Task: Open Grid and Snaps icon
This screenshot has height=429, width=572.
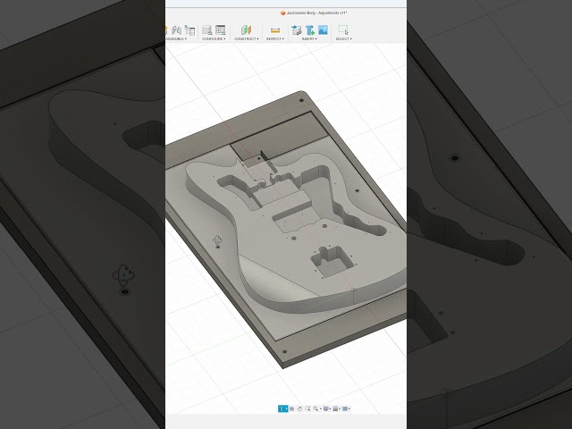Action: tap(336, 408)
